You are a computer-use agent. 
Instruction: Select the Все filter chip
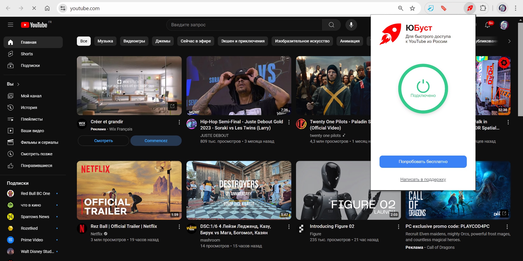pyautogui.click(x=84, y=41)
